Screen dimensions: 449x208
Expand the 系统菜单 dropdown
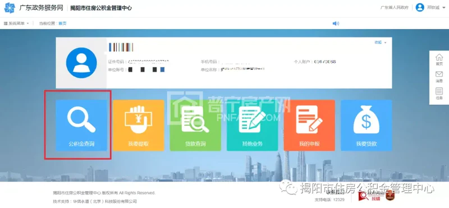[x=16, y=24]
